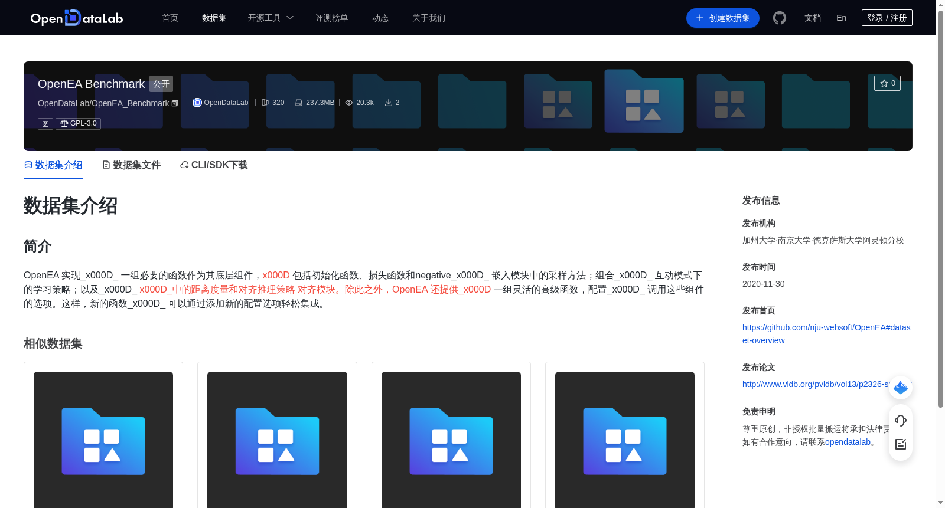Open 动态 in the navigation bar
The height and width of the screenshot is (508, 945).
click(x=380, y=18)
